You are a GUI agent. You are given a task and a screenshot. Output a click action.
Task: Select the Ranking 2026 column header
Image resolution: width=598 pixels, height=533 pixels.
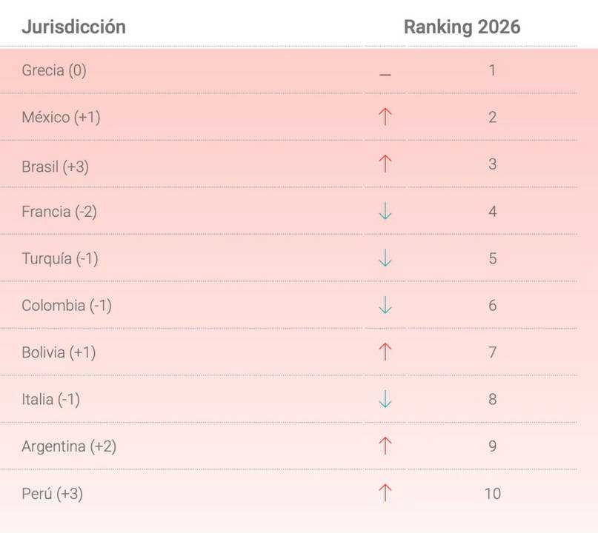pyautogui.click(x=462, y=27)
